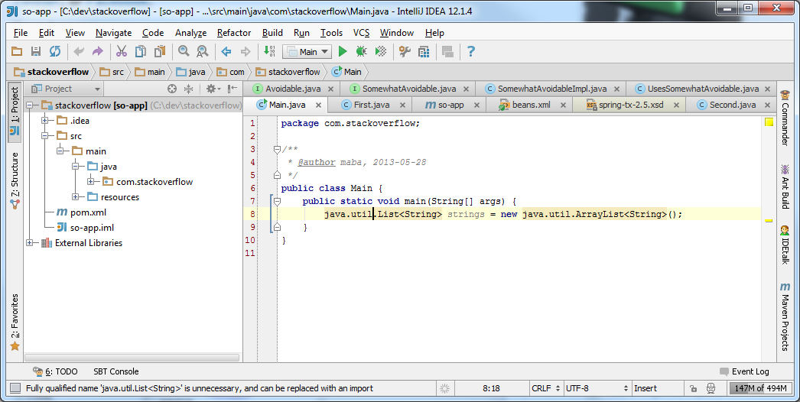This screenshot has width=800, height=402.
Task: Toggle 7: Structure tool window
Action: pos(15,180)
